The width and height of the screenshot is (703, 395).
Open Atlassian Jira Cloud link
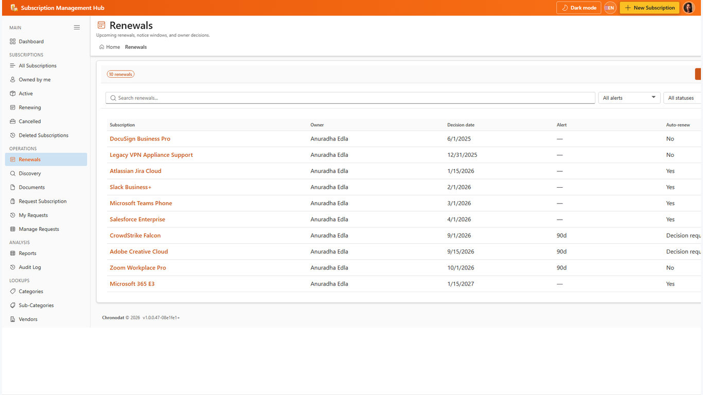tap(135, 171)
